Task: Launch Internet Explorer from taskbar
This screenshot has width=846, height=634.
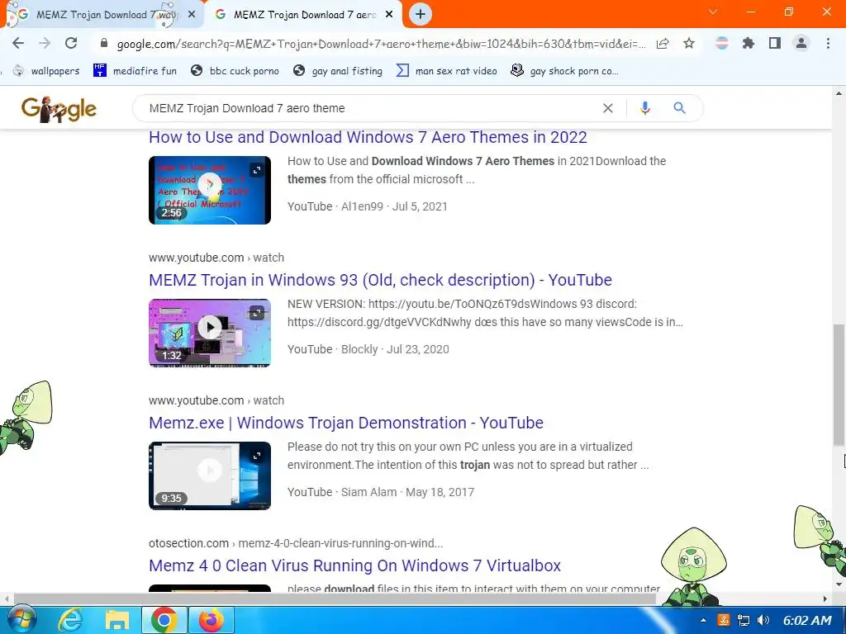Action: (70, 621)
